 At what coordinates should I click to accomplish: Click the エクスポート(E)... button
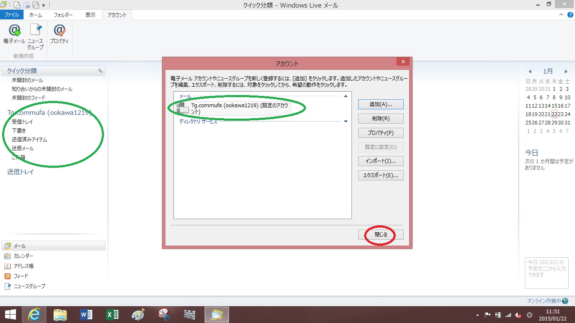point(381,175)
